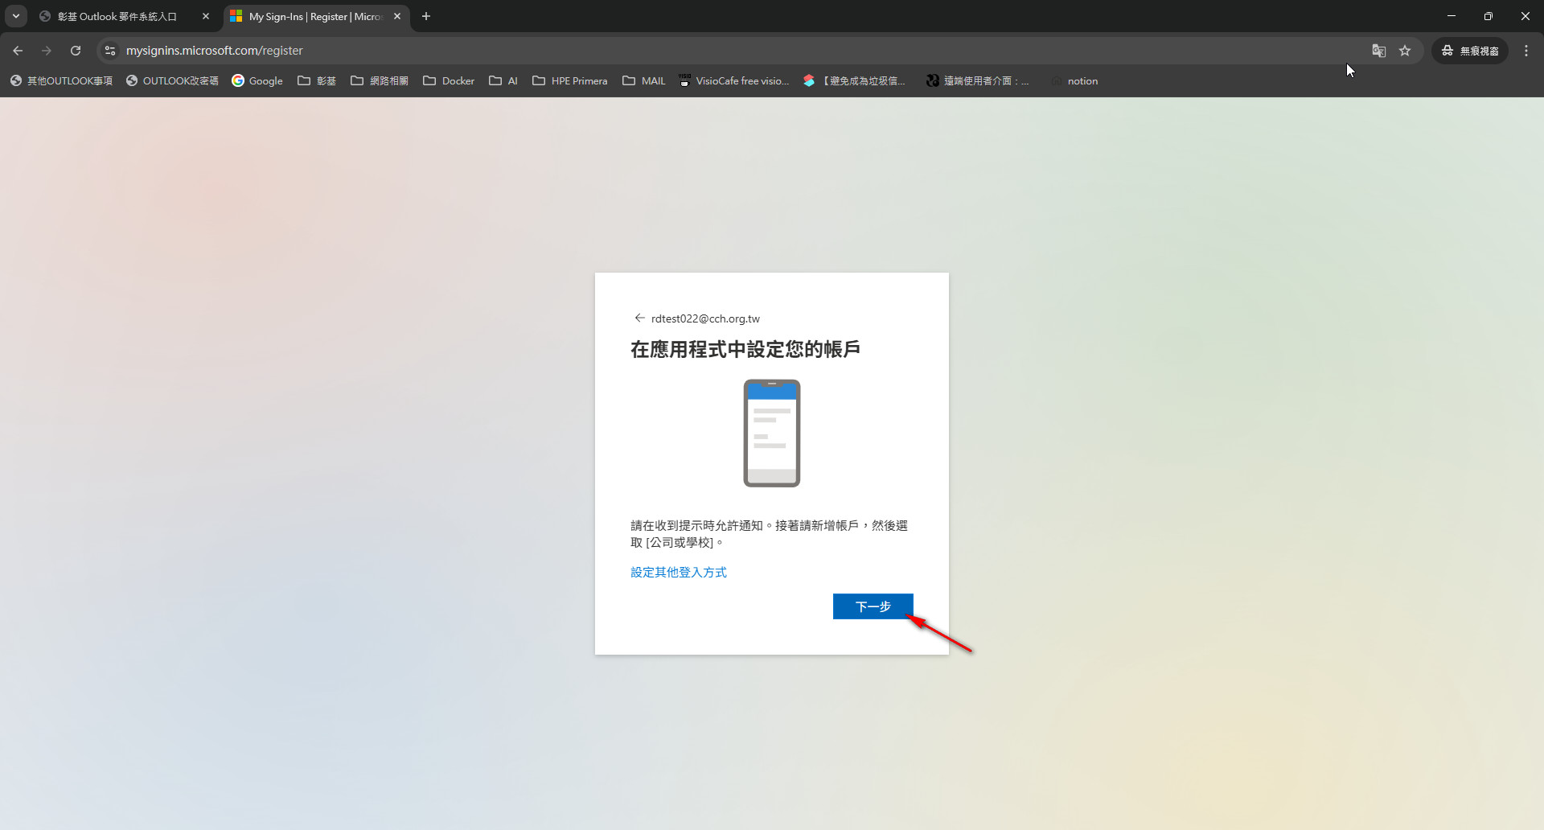Click the translate page icon
This screenshot has width=1544, height=830.
[x=1378, y=51]
